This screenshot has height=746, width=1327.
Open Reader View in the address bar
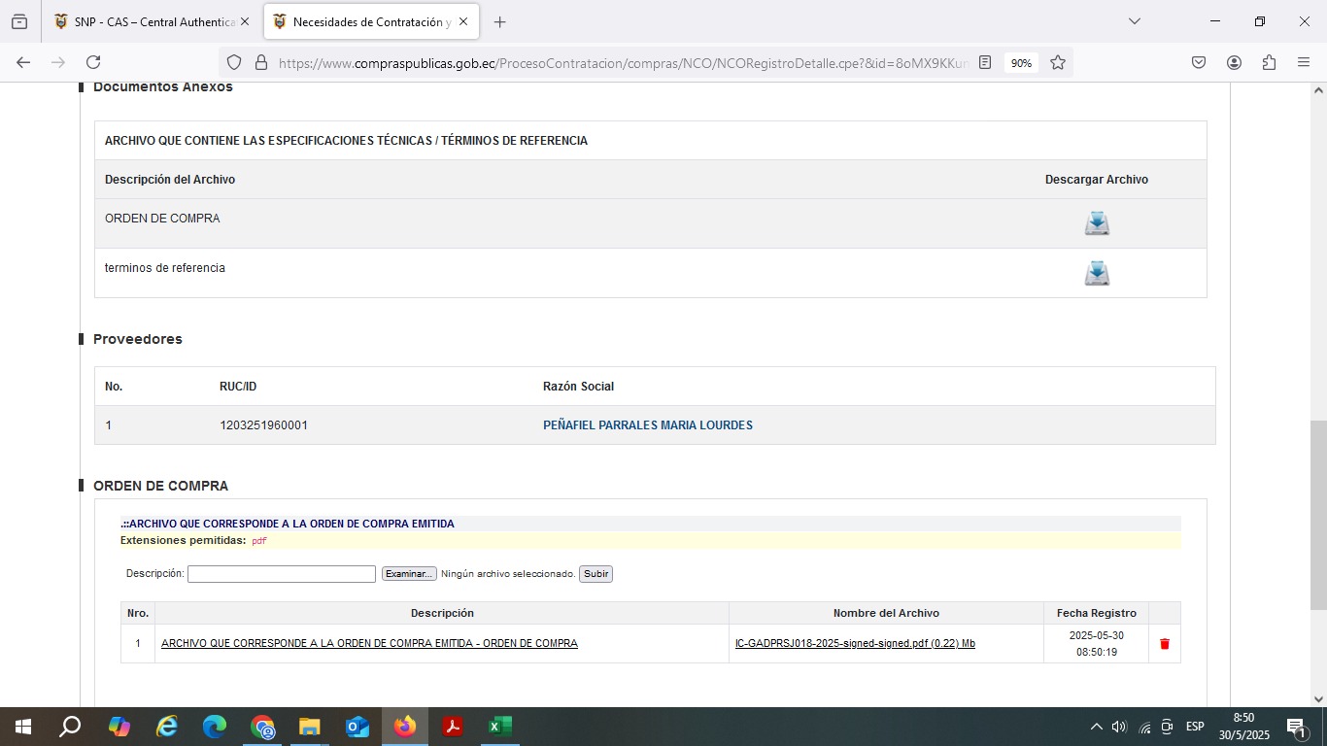tap(985, 62)
